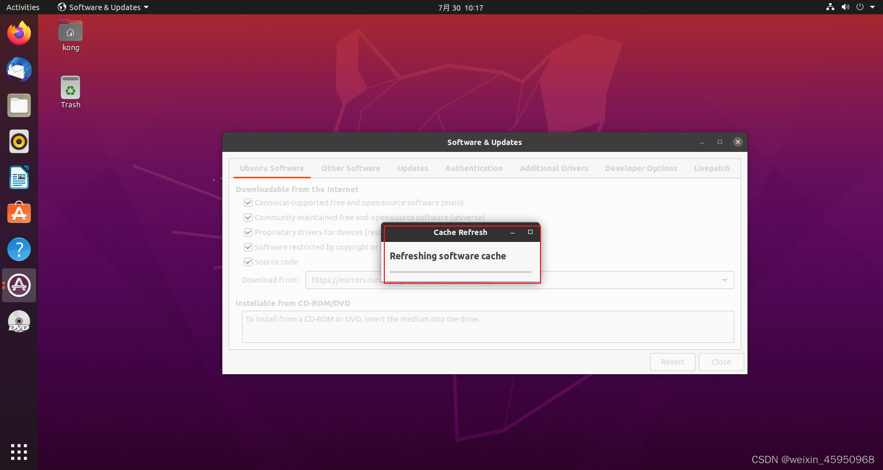The height and width of the screenshot is (470, 883).
Task: Minimize the Software & Updates window
Action: pyautogui.click(x=702, y=142)
